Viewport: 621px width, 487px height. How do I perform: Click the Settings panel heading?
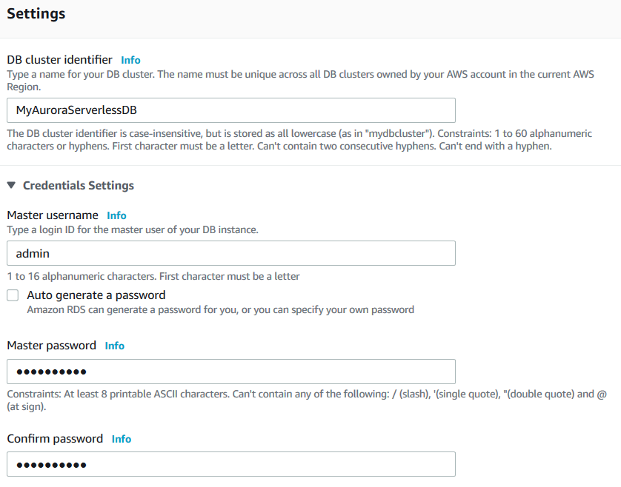tap(36, 13)
